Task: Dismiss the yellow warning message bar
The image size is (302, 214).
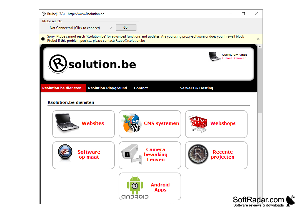Action: [x=258, y=39]
